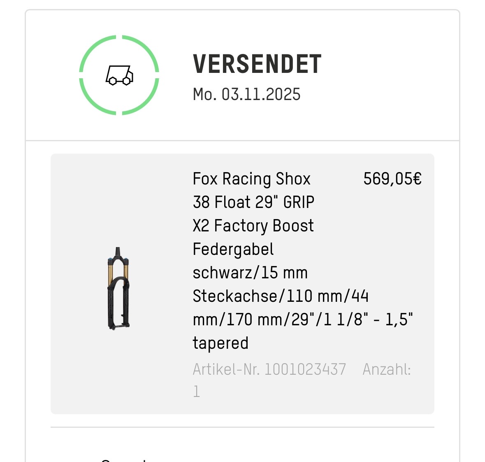
Task: Click the divider line below the shipping date
Action: pos(242,140)
